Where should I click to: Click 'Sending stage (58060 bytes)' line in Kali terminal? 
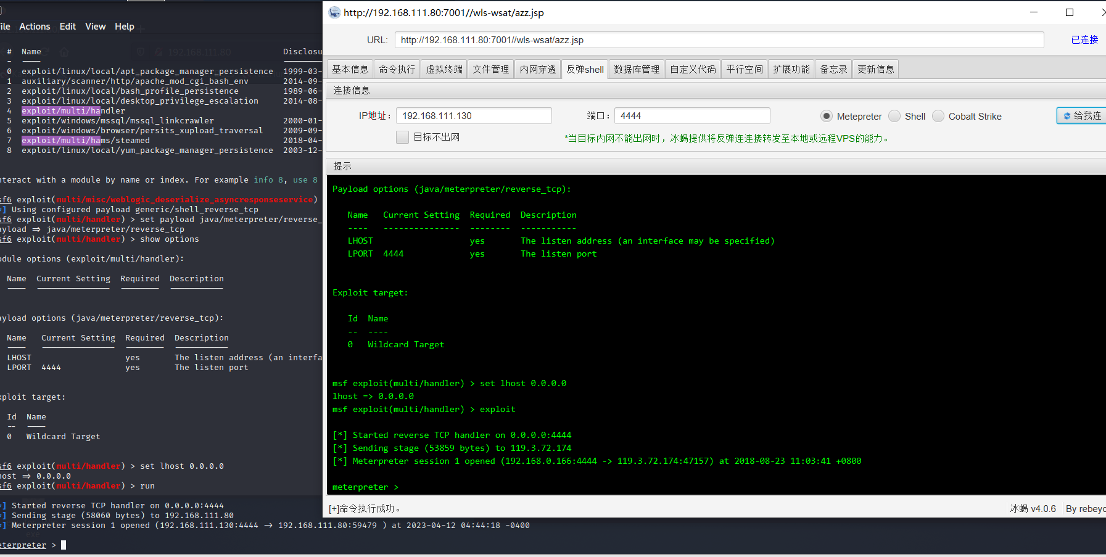(117, 516)
